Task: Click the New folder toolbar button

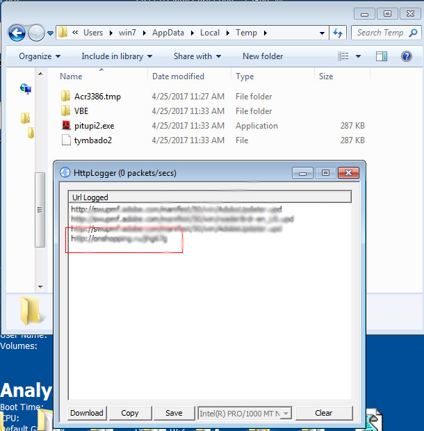Action: 263,56
